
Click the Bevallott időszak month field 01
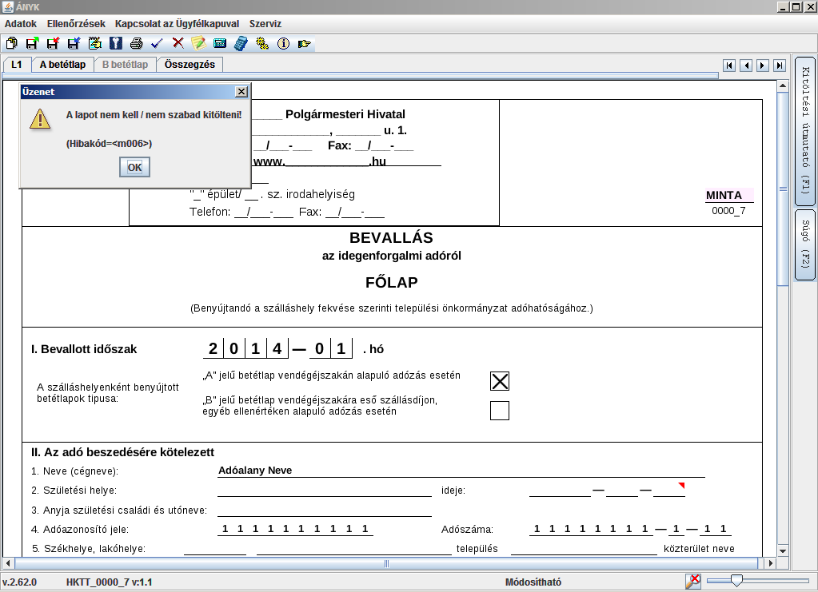331,348
